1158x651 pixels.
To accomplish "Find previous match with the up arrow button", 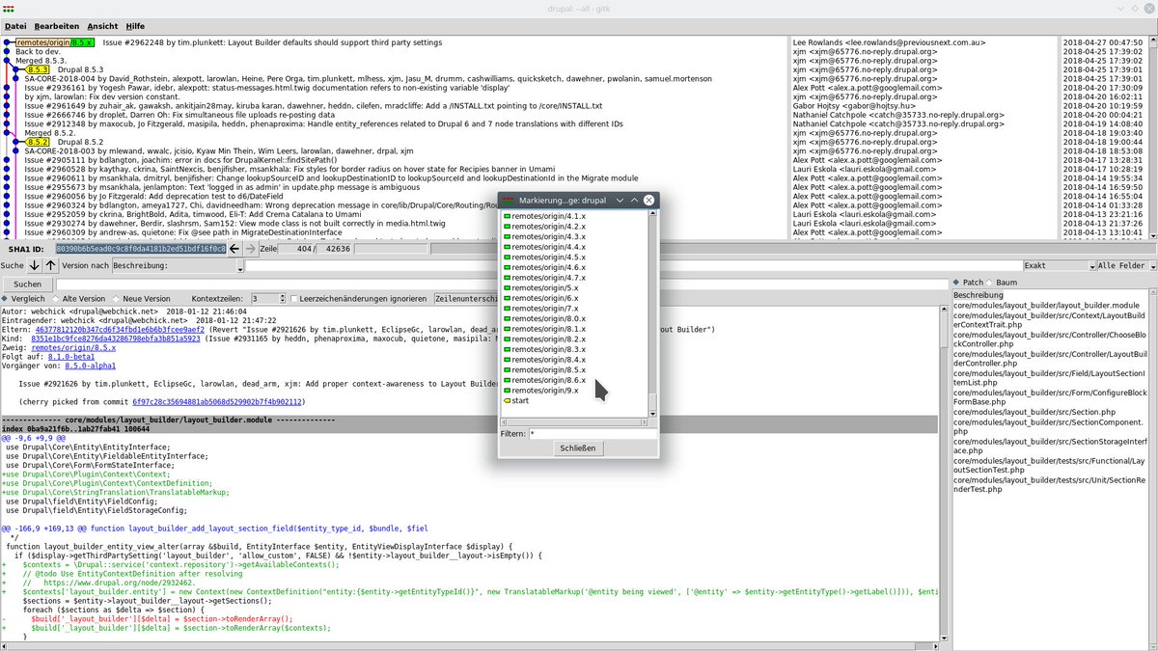I will 51,265.
